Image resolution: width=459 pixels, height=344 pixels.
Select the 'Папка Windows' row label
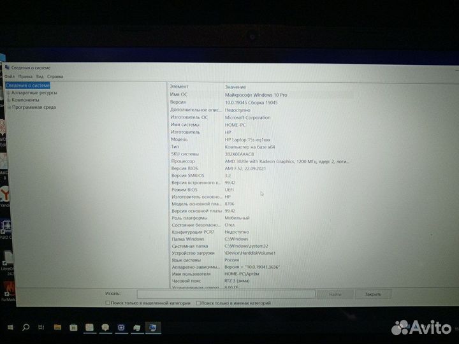tap(188, 239)
